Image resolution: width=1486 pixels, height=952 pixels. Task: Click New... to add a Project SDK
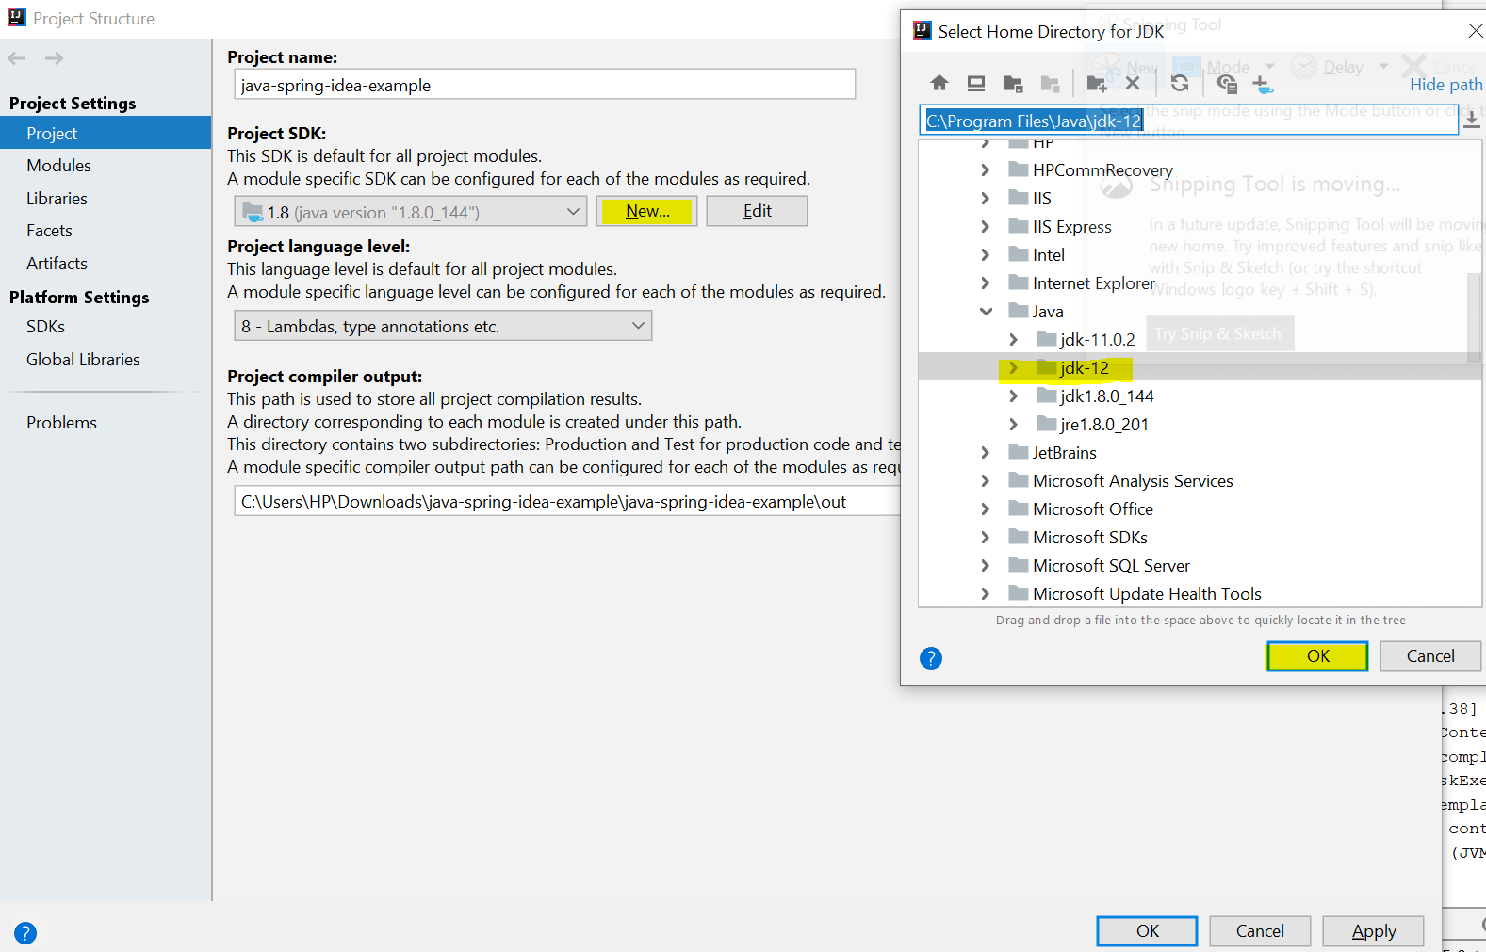pos(647,211)
